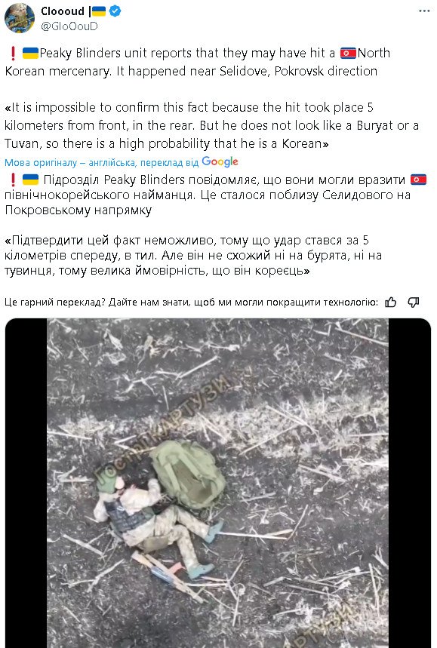Click the North Korea flag emoji in the tweet
This screenshot has height=648, width=437.
[x=348, y=54]
